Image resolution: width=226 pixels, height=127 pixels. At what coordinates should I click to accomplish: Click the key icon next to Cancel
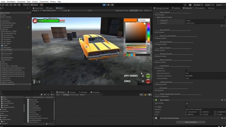[x=143, y=81]
